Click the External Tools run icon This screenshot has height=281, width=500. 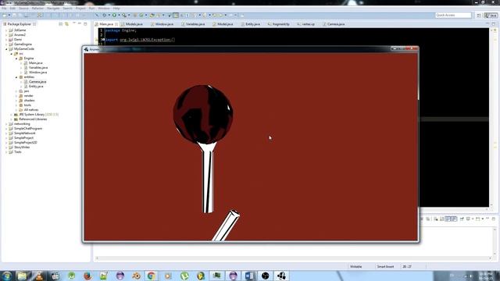123,15
